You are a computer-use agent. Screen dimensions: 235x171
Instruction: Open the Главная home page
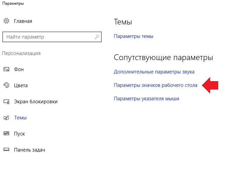(23, 21)
